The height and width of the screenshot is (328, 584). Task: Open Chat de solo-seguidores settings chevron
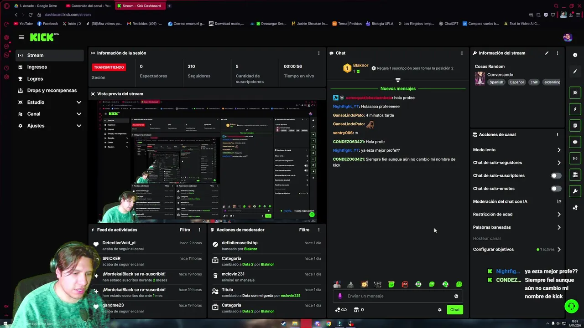[559, 163]
